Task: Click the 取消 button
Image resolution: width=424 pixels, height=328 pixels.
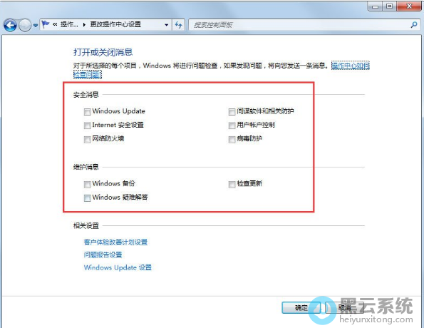Action: point(345,308)
